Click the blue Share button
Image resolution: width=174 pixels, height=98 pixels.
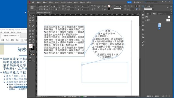pyautogui.click(x=129, y=2)
